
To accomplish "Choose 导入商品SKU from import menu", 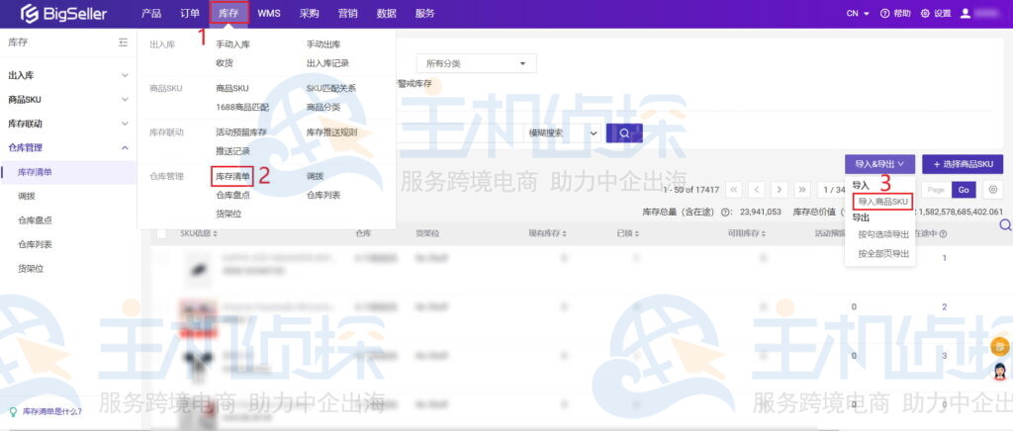I will [x=882, y=202].
